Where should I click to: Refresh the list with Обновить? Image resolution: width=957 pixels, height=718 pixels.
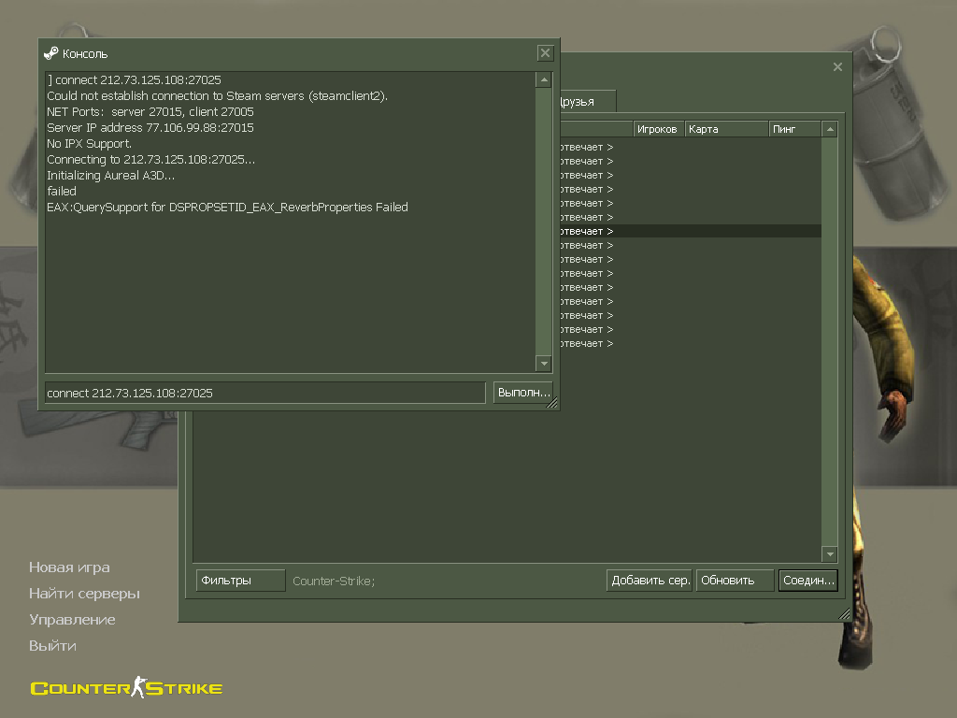(x=735, y=581)
